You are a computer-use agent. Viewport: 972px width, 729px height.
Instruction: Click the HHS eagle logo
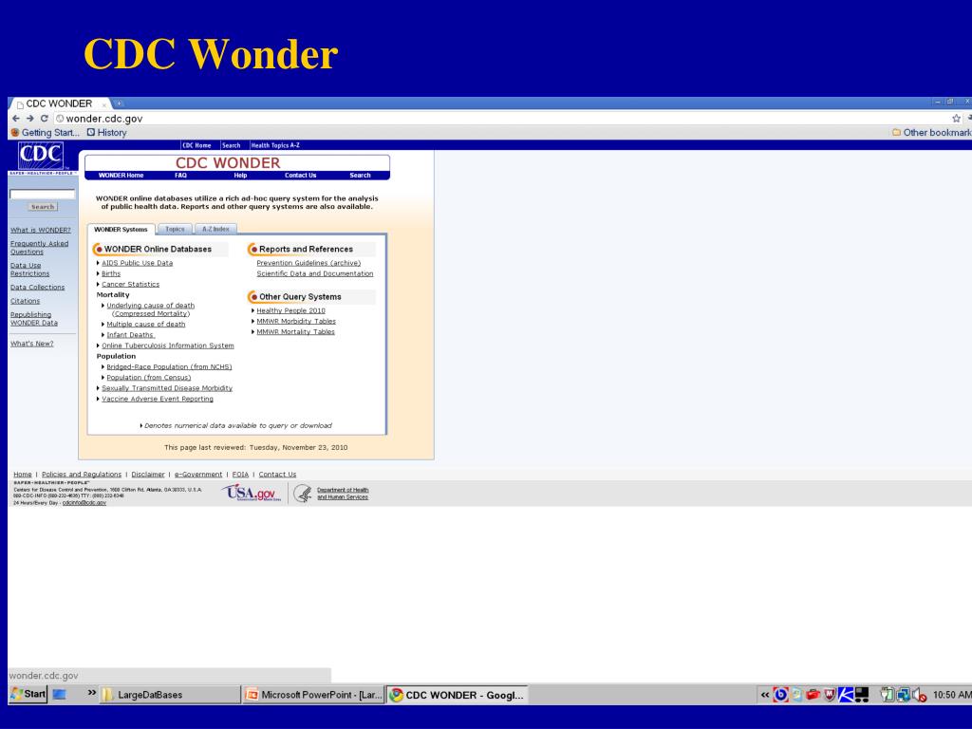point(303,494)
